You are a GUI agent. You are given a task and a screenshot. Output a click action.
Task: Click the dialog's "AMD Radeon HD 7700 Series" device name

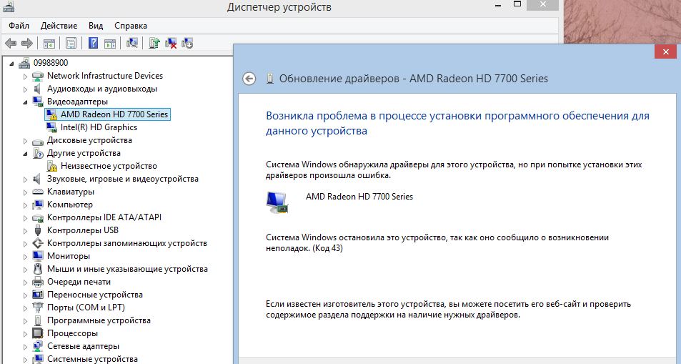point(359,197)
